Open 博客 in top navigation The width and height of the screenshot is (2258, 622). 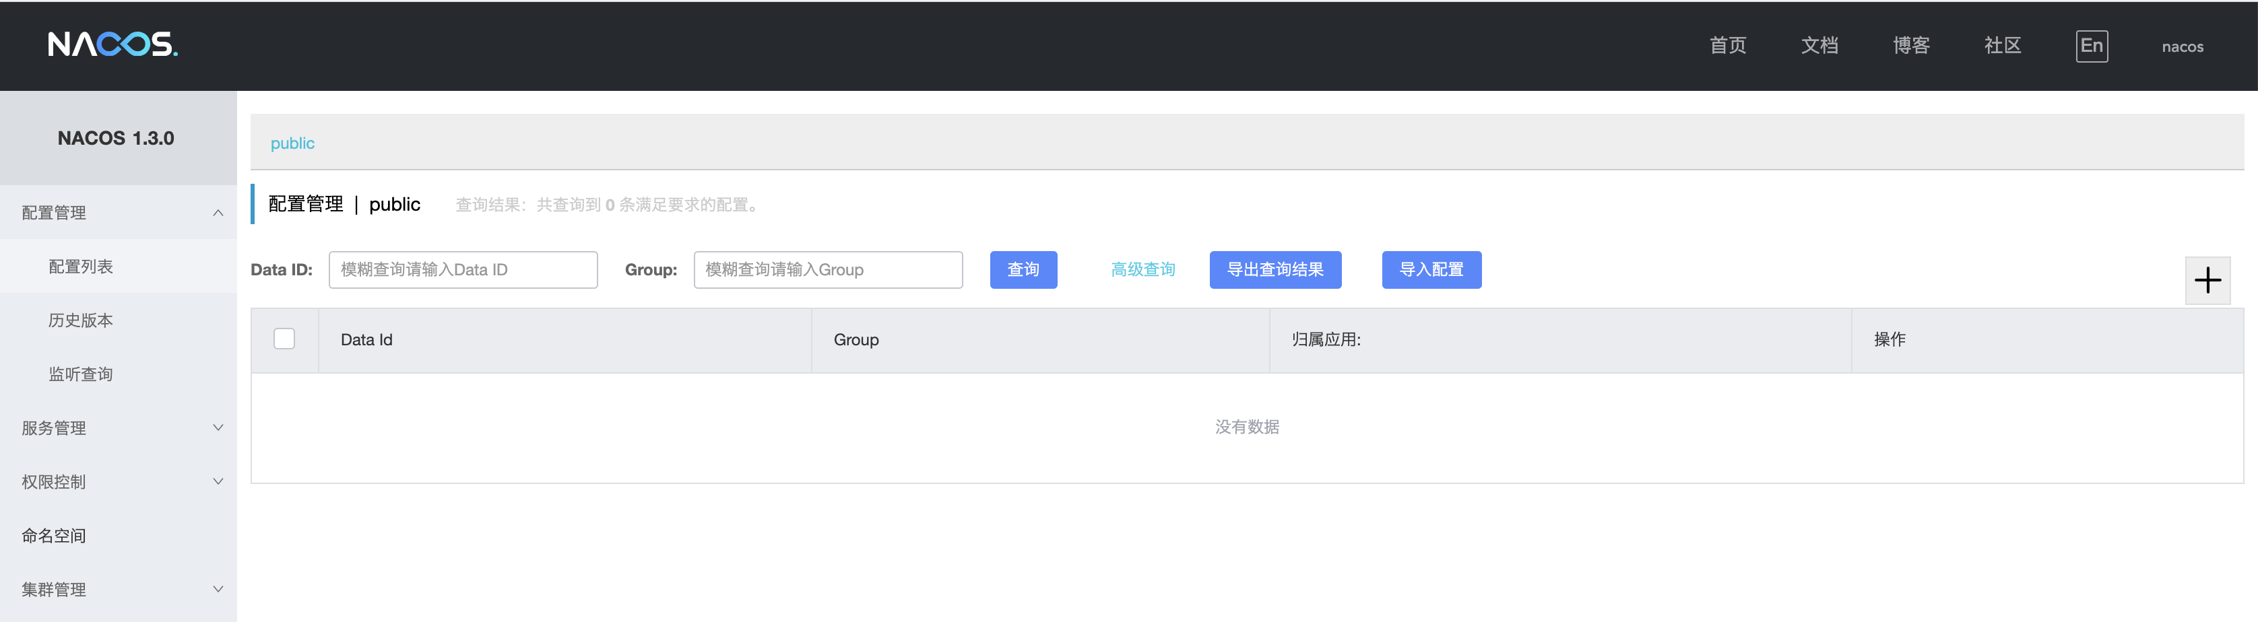1911,46
